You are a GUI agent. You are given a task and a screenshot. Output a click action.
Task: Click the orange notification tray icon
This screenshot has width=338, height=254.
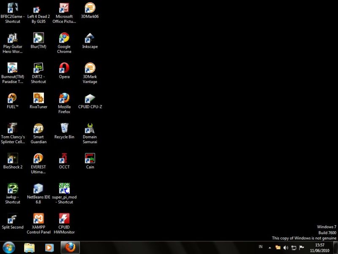[x=278, y=248]
